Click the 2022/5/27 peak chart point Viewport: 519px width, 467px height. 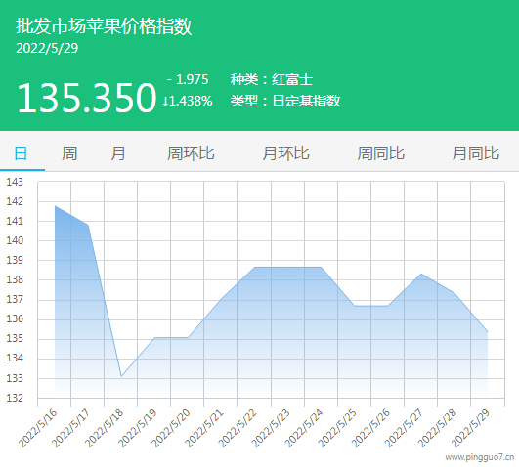point(420,274)
